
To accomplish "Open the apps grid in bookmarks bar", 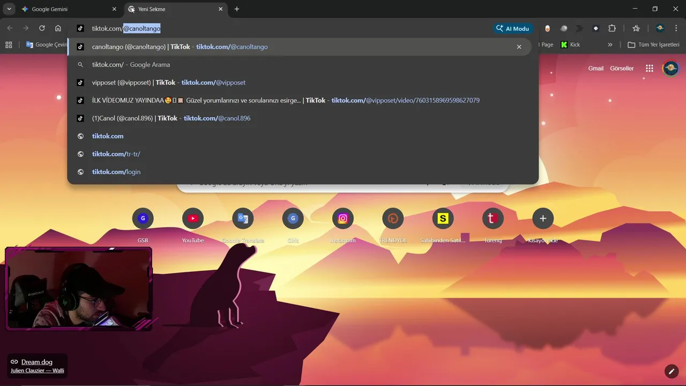I will tap(9, 44).
